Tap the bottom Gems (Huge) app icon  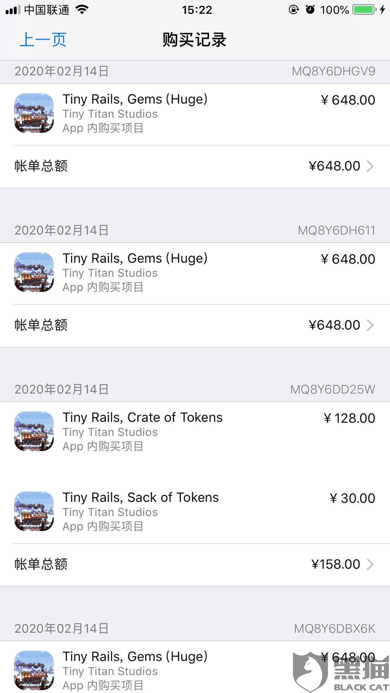pyautogui.click(x=34, y=670)
